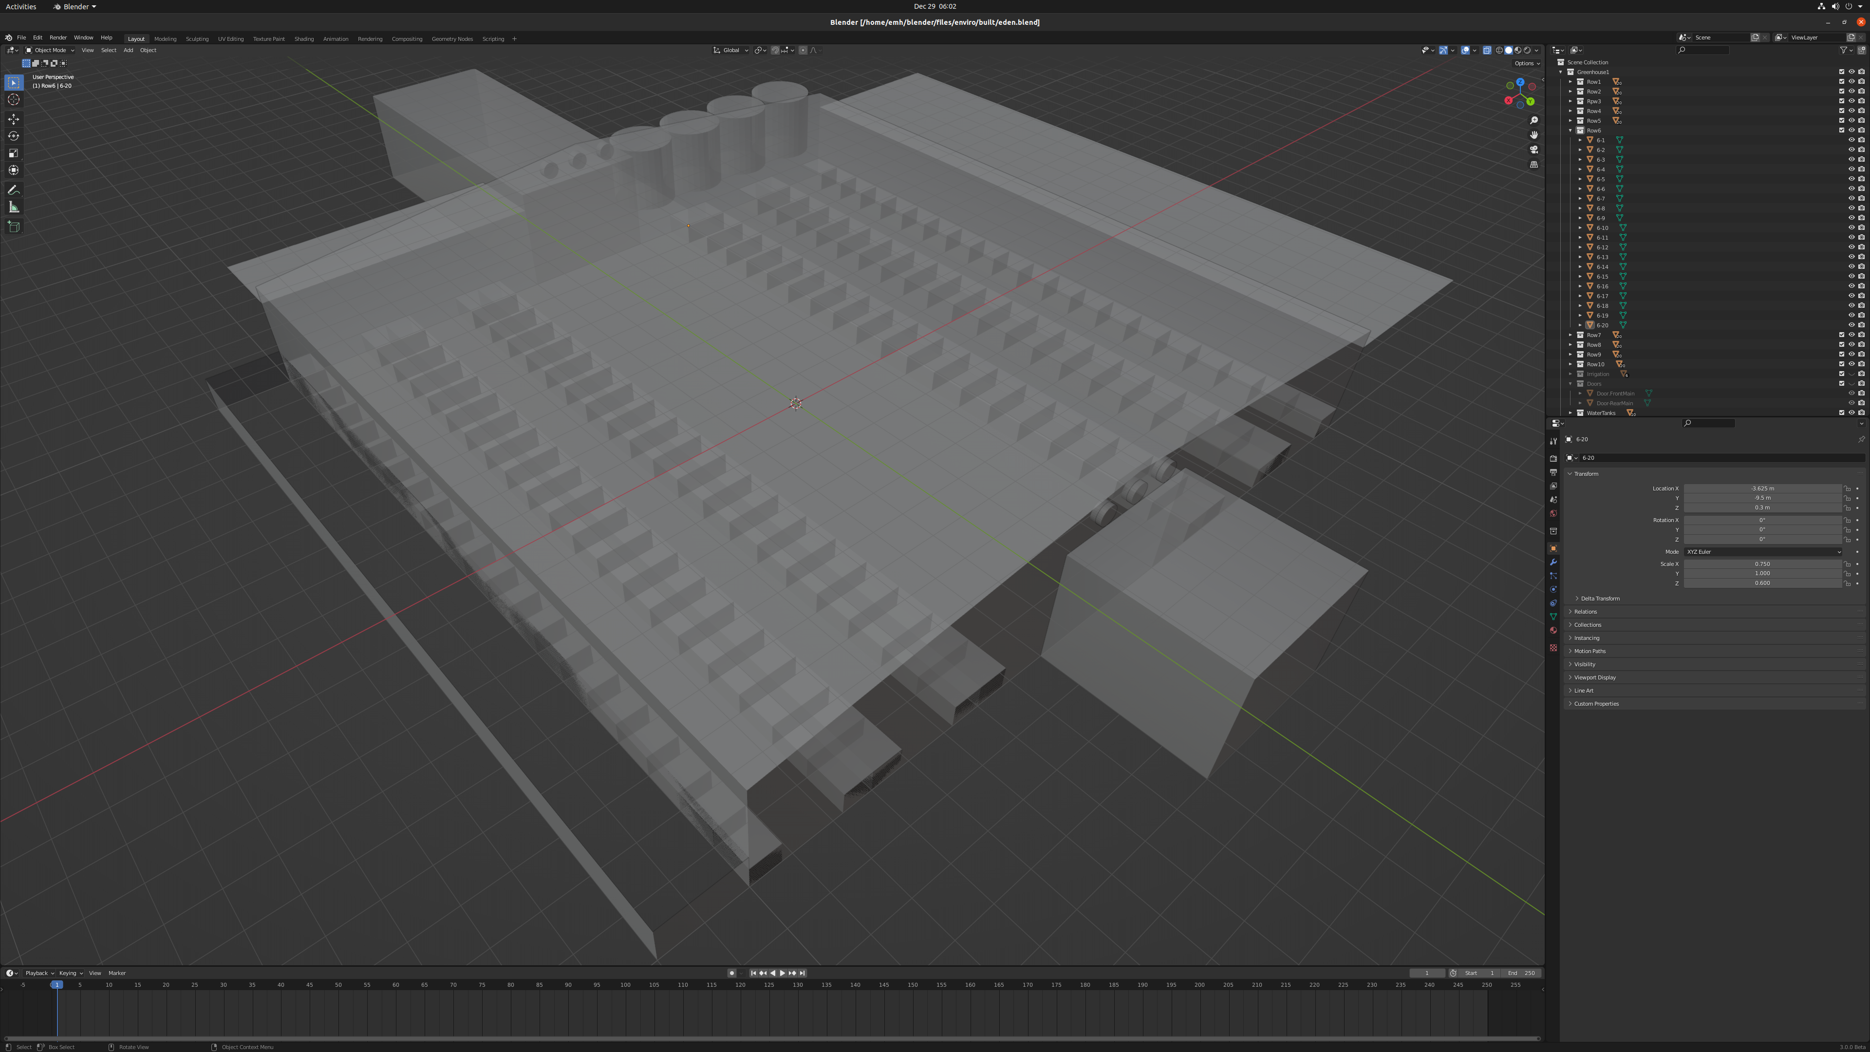This screenshot has height=1052, width=1870.
Task: Open the Object Data properties green triangle tab
Action: [1553, 617]
